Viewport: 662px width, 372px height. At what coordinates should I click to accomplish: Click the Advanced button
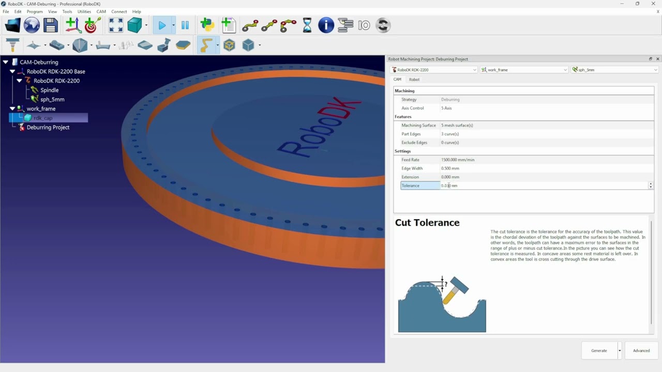coord(641,351)
